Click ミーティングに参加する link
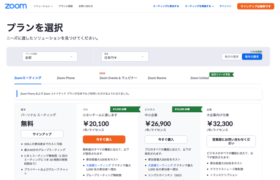Viewport: 280px width, 180px height. point(166,6)
